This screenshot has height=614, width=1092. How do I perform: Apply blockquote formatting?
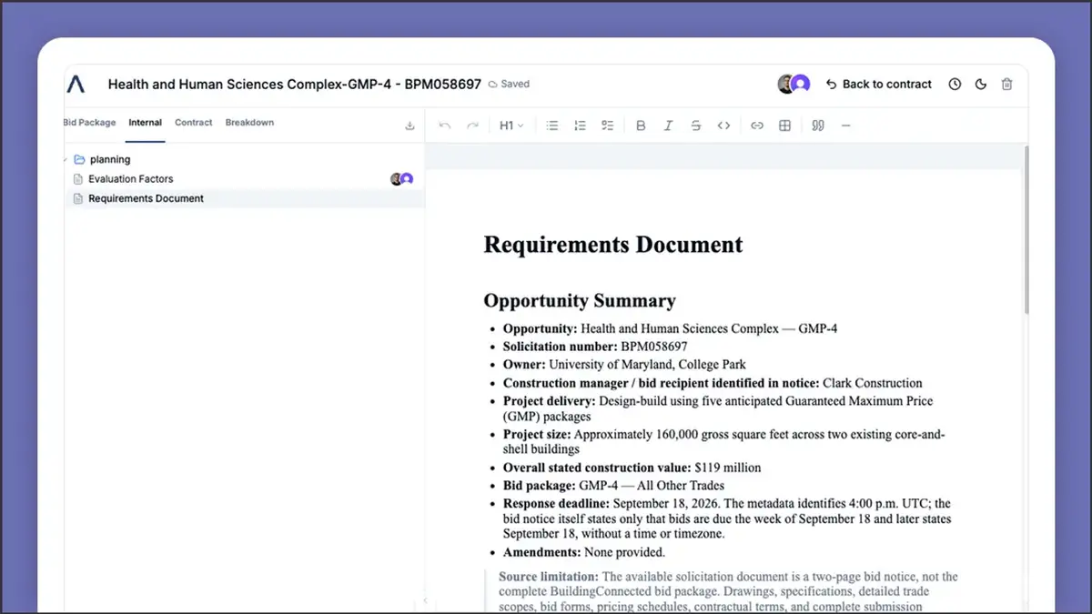click(x=818, y=126)
